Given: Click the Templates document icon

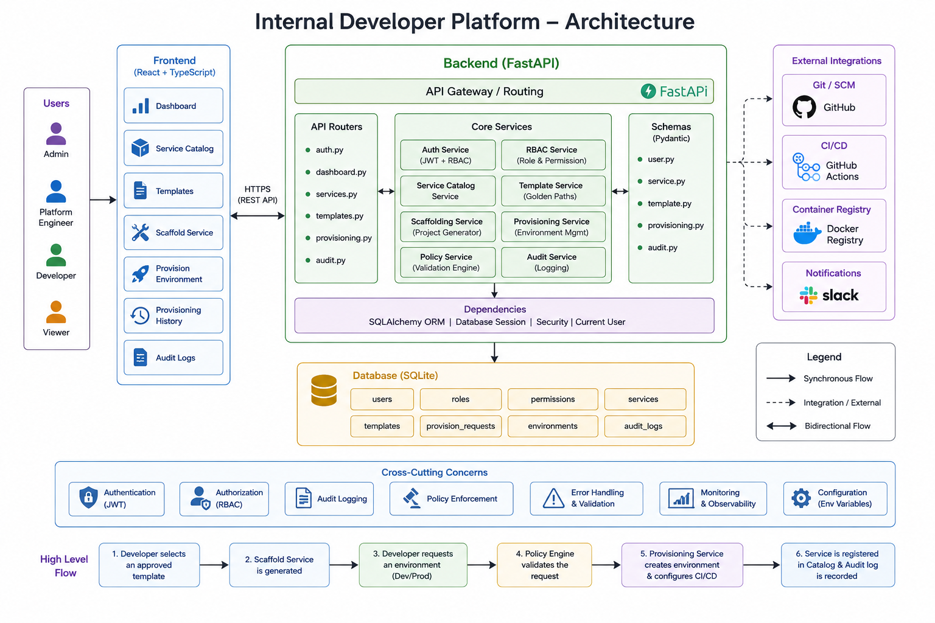Looking at the screenshot, I should (x=140, y=190).
